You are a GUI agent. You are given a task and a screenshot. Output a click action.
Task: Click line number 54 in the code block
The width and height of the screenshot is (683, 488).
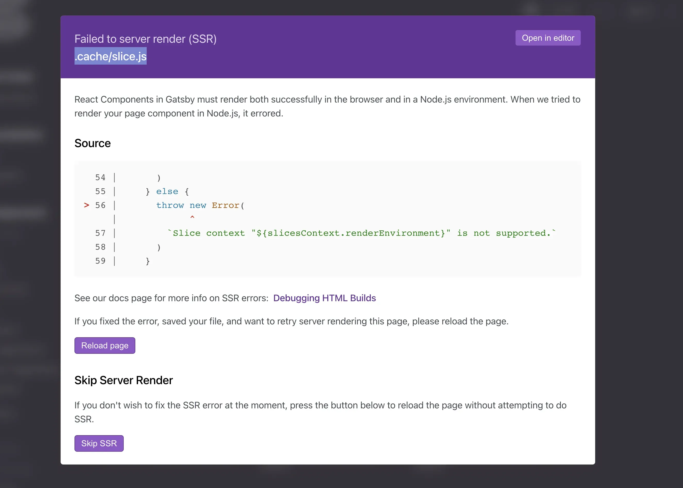click(101, 178)
